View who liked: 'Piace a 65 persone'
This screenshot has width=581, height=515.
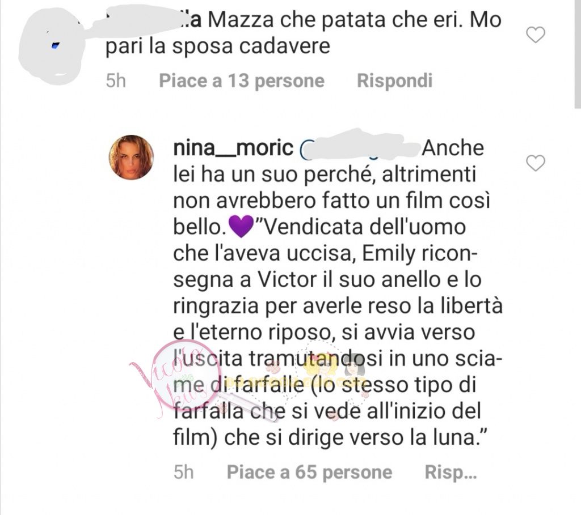tap(309, 473)
